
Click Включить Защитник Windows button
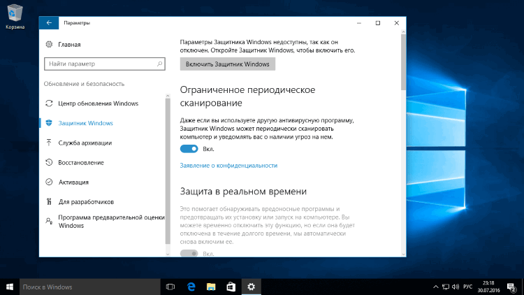(x=228, y=64)
